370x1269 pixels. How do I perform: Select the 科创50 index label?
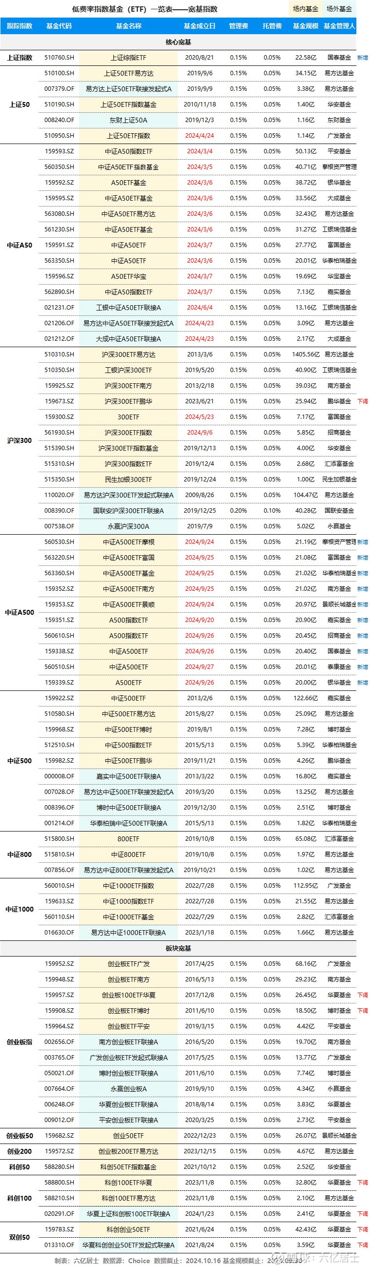pos(19,1167)
